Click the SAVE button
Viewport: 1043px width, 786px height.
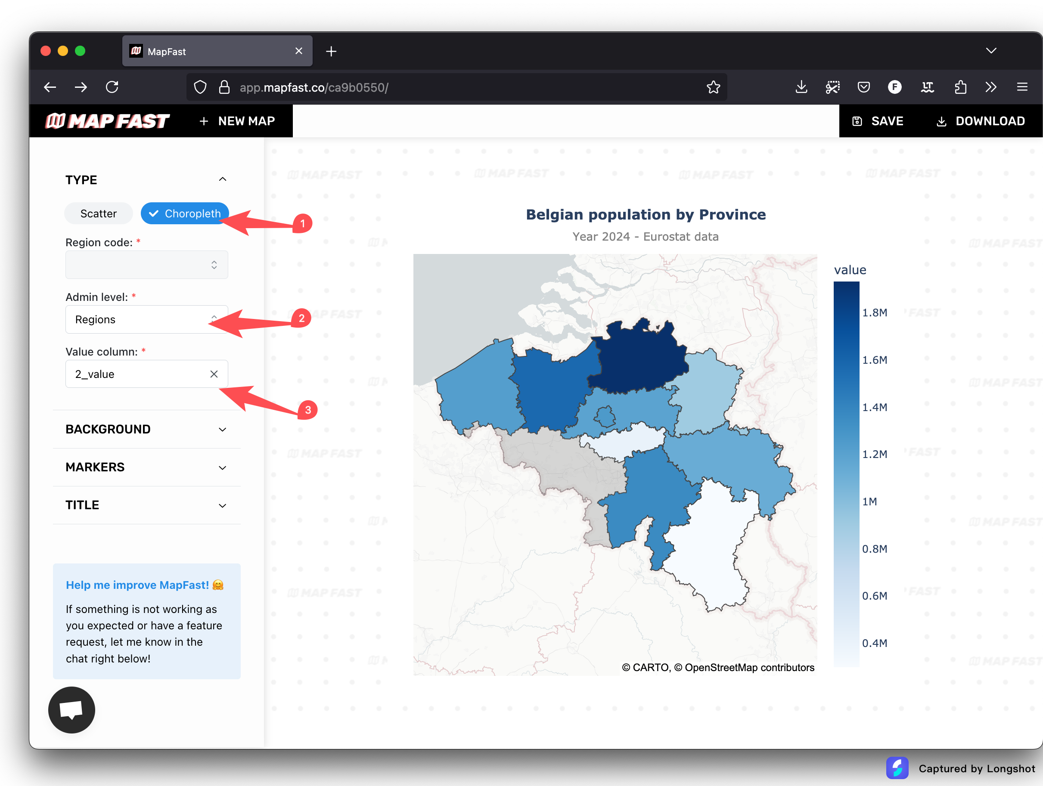tap(878, 121)
